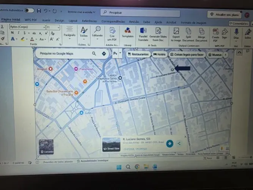Viewport: 253px width, 190px height.
Task: Click the Format Painter brush icon
Action: coord(3,38)
